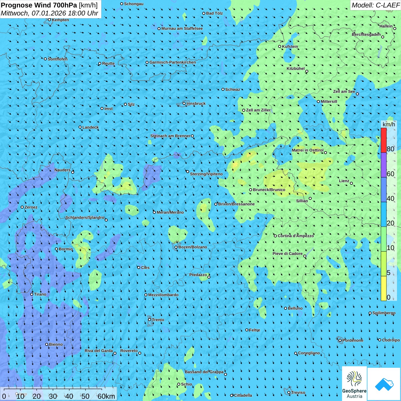
Task: Click the green 10 km/h legend color
Action: pyautogui.click(x=384, y=239)
